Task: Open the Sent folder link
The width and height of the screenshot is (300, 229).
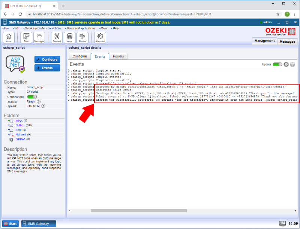Action: point(18,130)
